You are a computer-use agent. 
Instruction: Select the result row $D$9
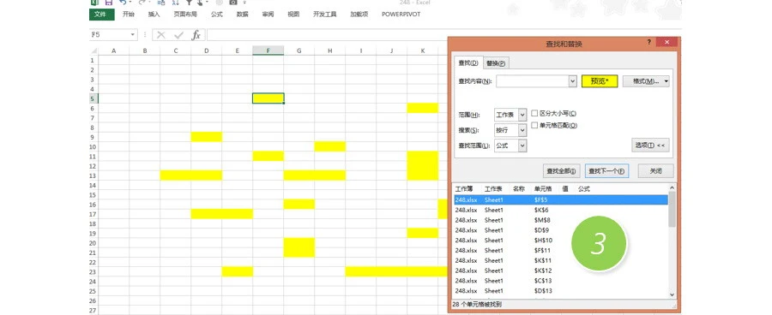[x=560, y=230]
